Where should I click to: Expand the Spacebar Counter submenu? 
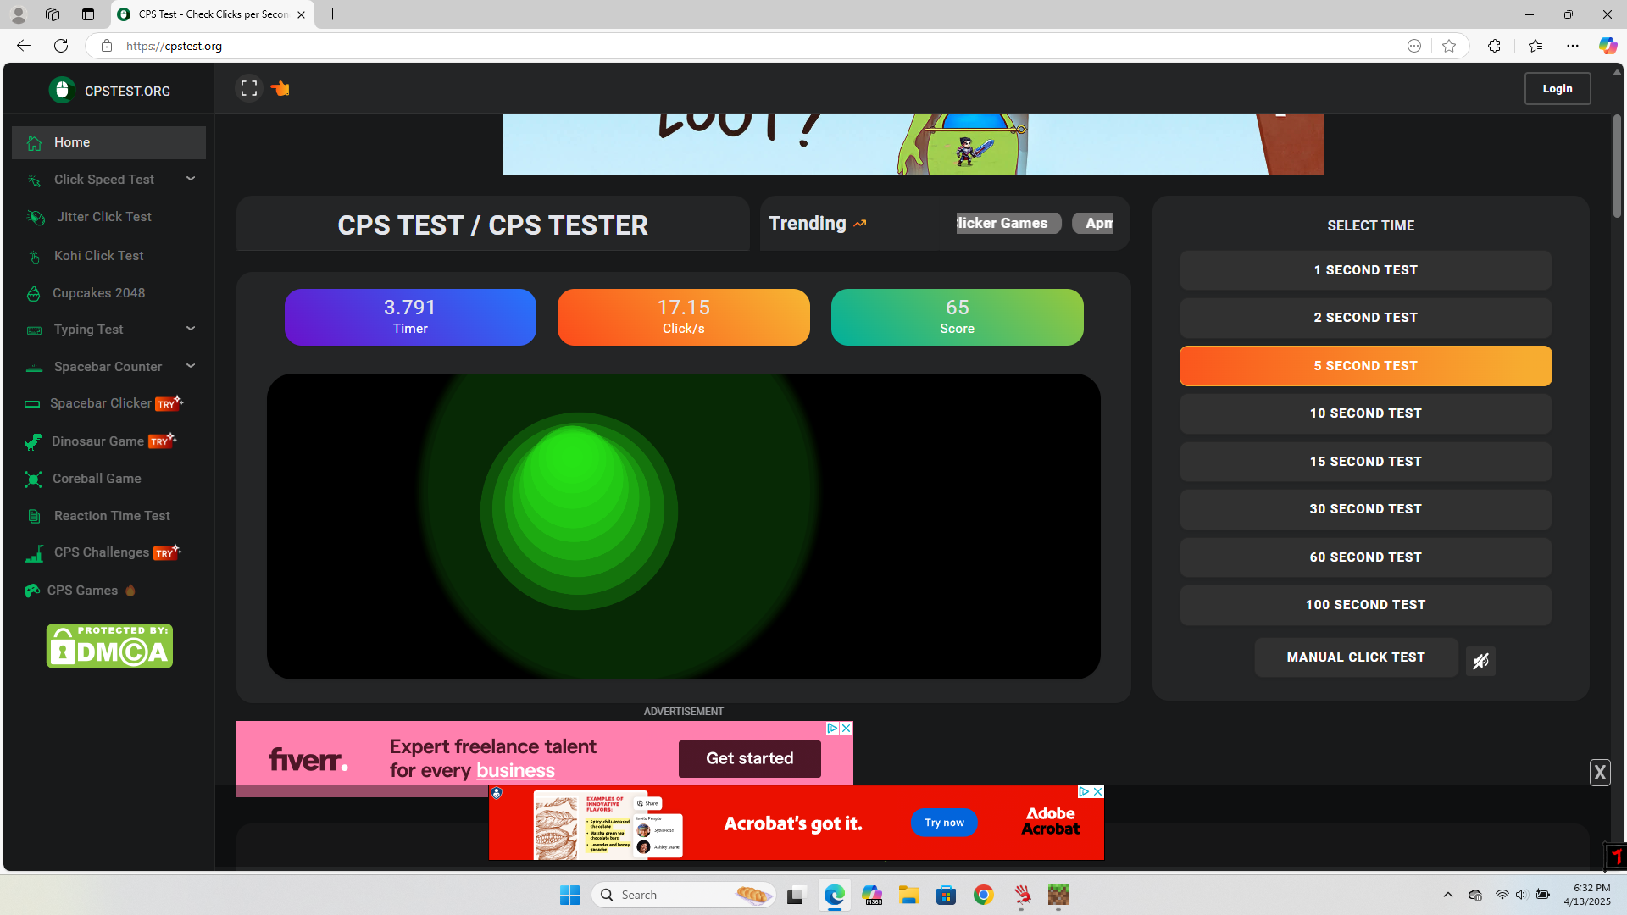coord(191,366)
